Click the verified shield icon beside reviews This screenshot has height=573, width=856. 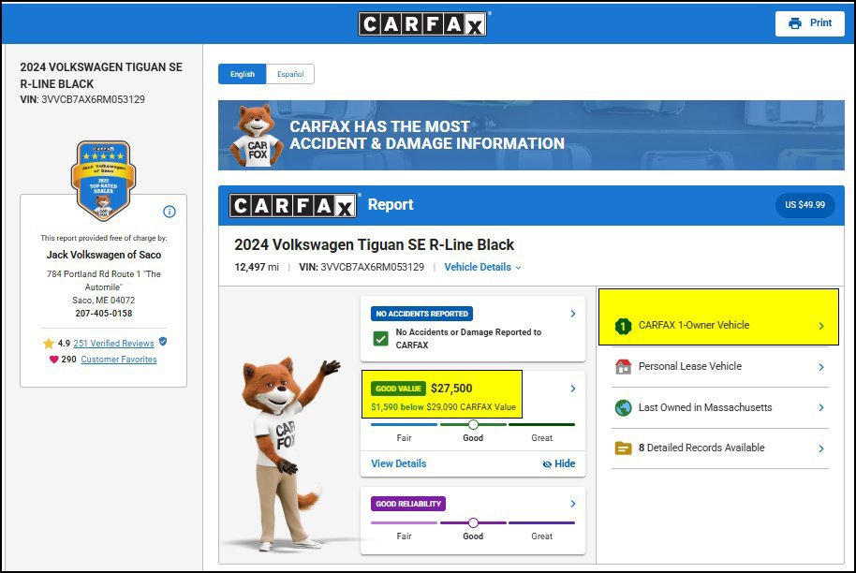click(x=163, y=342)
